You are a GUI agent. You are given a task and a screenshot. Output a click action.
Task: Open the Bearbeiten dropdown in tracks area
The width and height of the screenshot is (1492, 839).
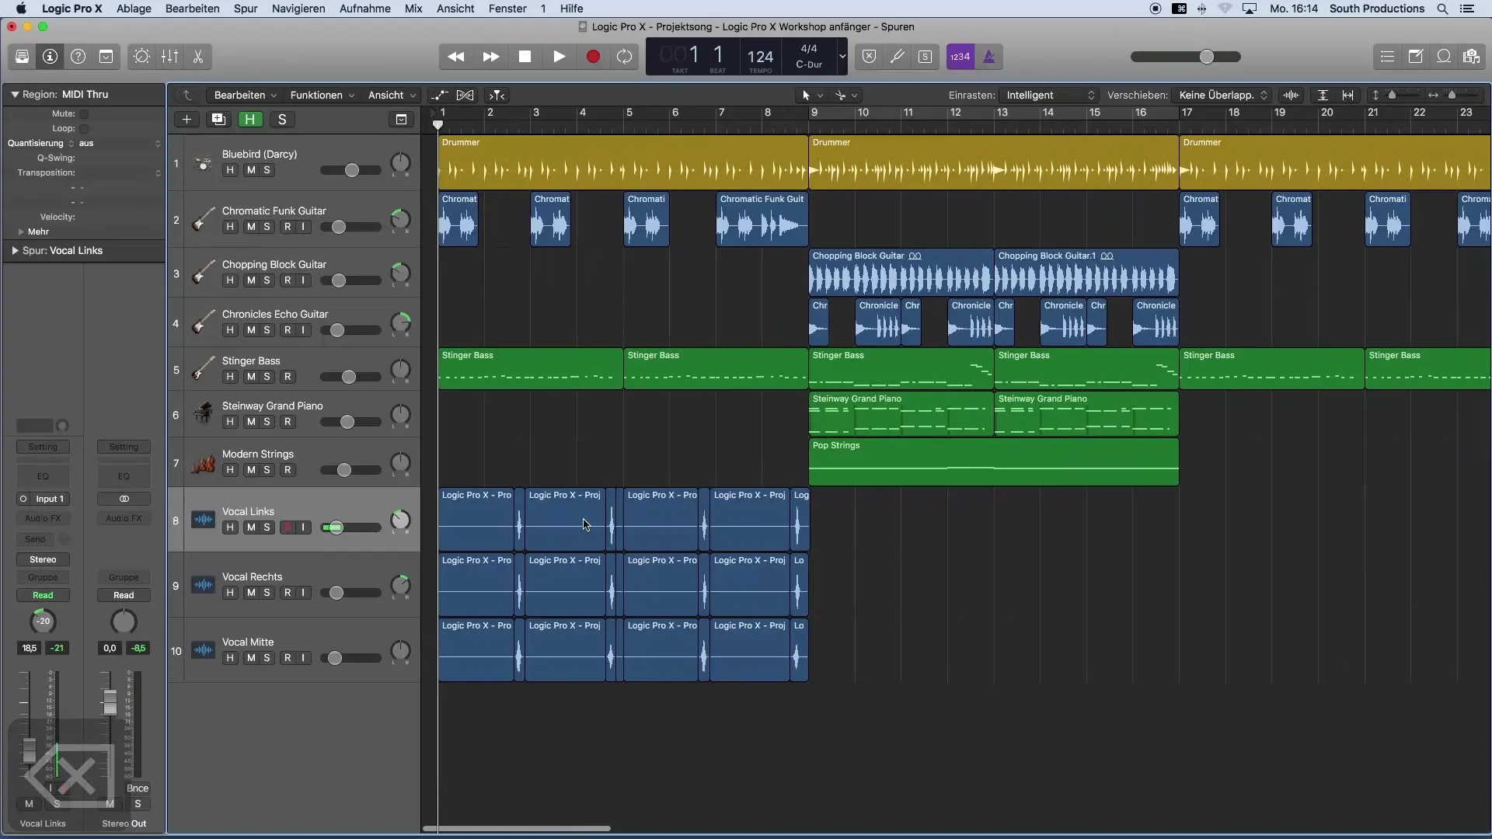tap(246, 95)
